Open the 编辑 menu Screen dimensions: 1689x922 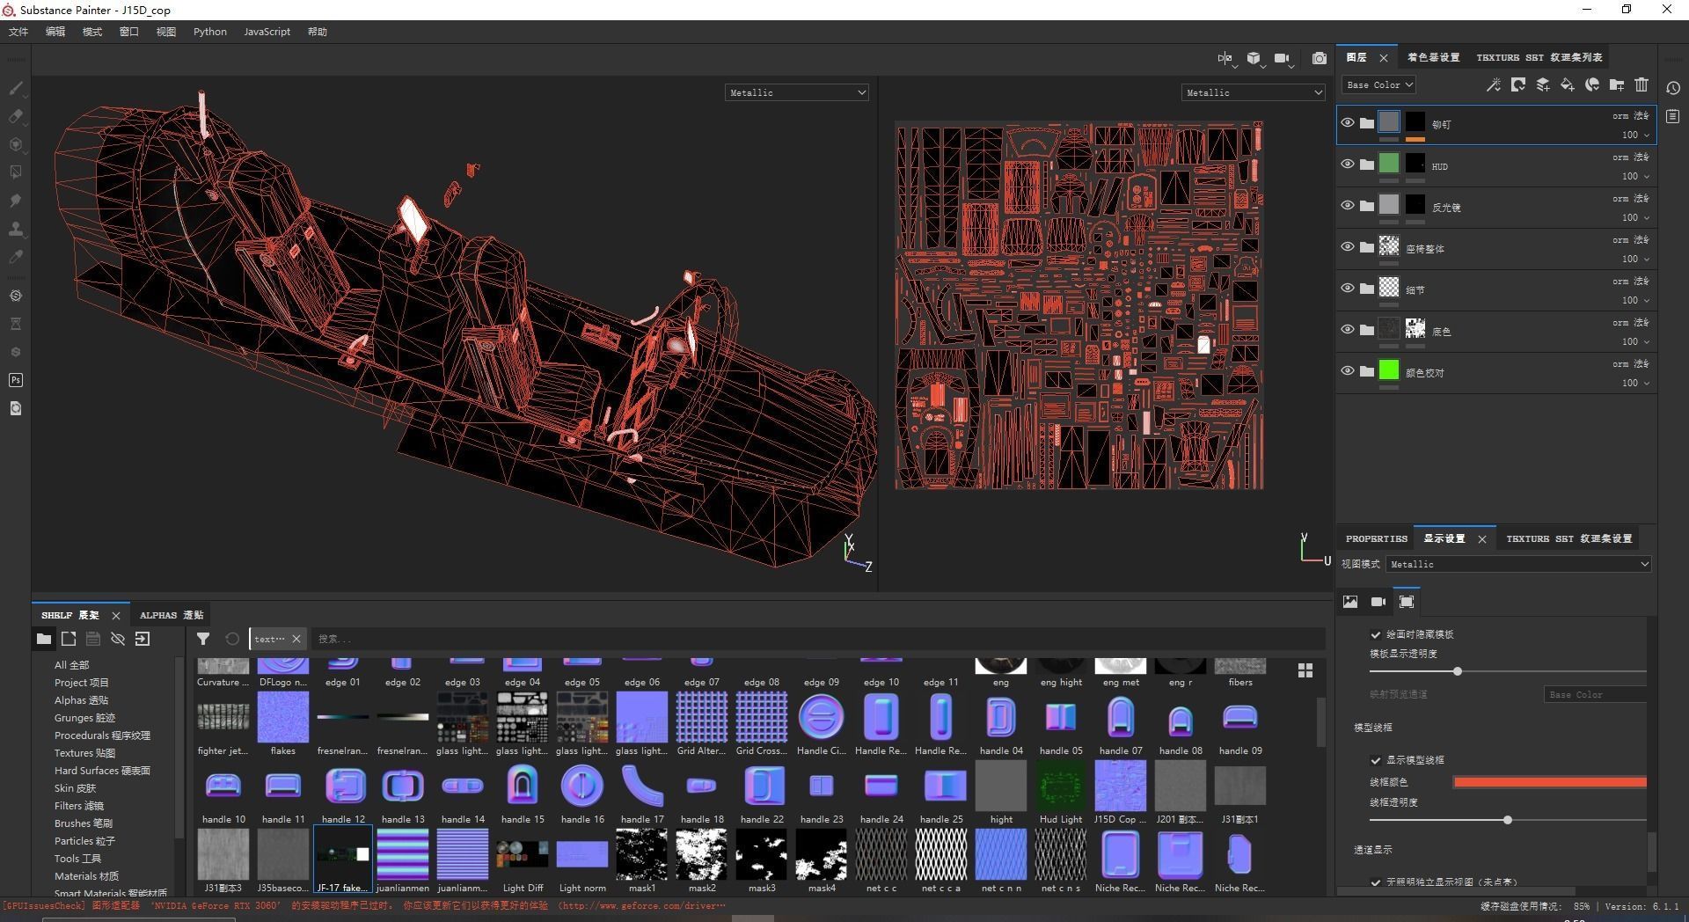point(55,32)
